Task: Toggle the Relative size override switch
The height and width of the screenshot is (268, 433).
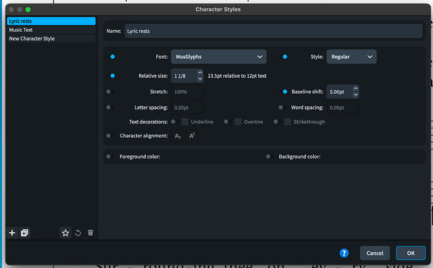Action: (x=110, y=76)
